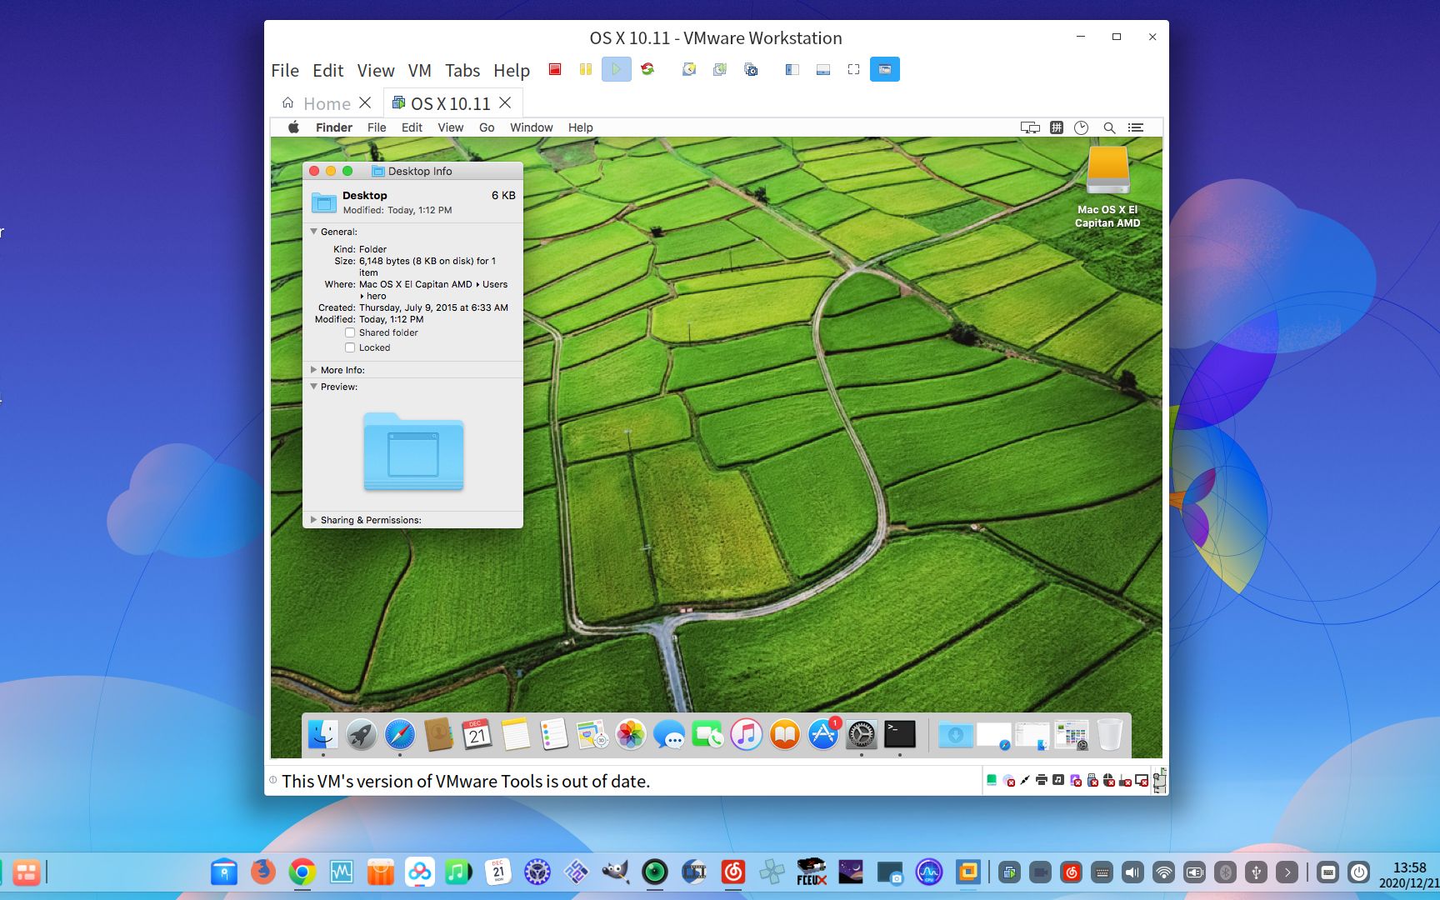Open the VMware VM menu

pyautogui.click(x=420, y=71)
